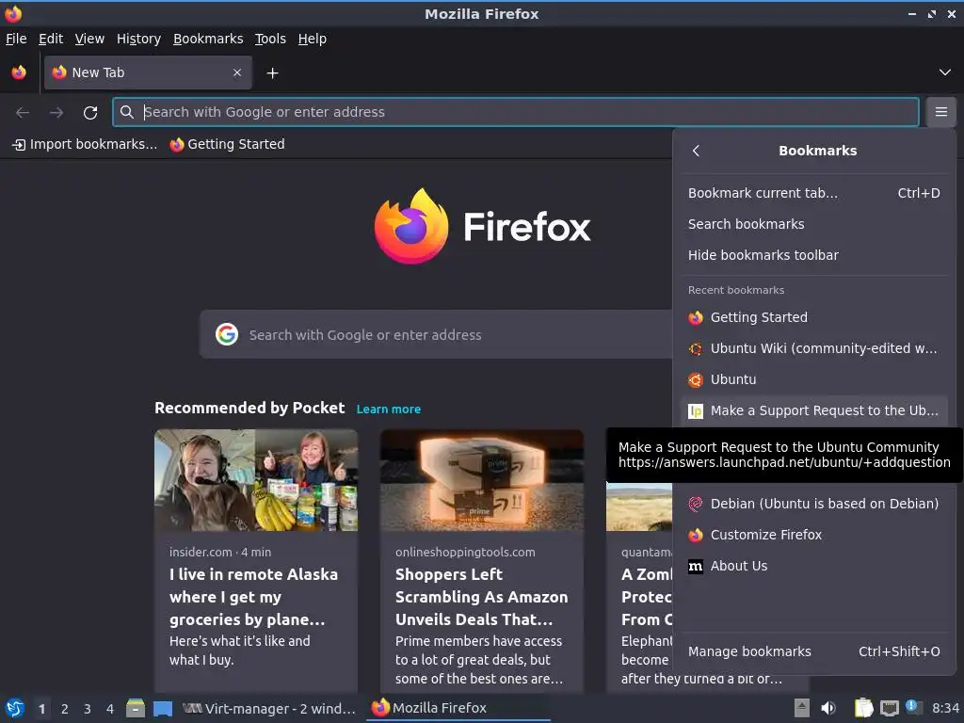Open the remote Alaska groceries article thumbnail

coord(256,480)
